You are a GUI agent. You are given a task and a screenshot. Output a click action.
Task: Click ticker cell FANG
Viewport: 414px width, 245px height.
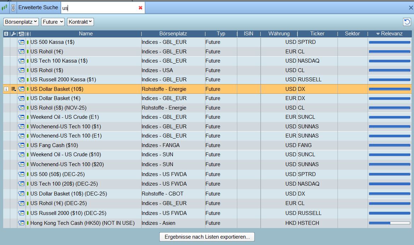[x=305, y=145]
